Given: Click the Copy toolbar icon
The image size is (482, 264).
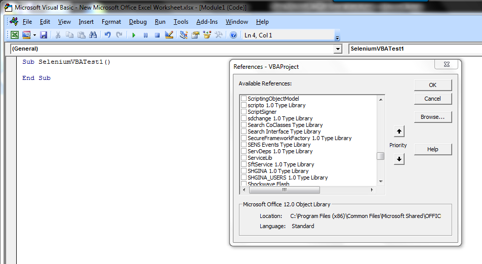Looking at the screenshot, I should 70,35.
